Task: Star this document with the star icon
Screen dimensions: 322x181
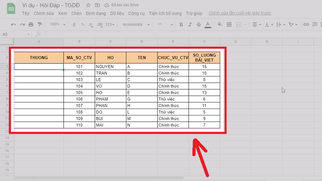Action: click(88, 5)
